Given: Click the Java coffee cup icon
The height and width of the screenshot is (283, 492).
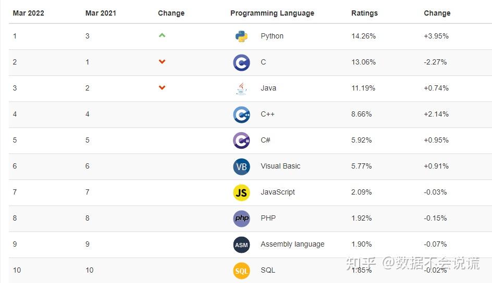Looking at the screenshot, I should point(241,88).
